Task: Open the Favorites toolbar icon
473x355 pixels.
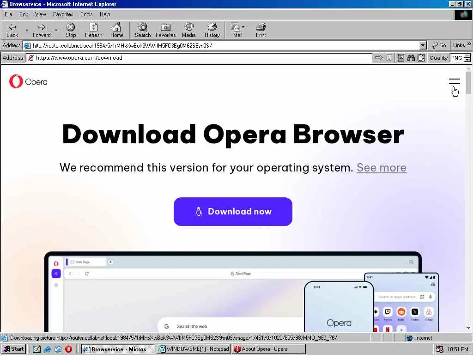Action: point(166,30)
